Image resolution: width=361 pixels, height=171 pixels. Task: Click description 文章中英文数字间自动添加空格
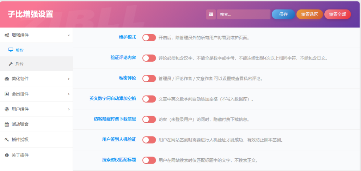coord(206,99)
